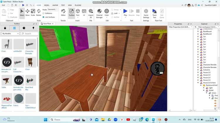Image resolution: width=220 pixels, height=123 pixels.
Task: Switch to Toolbox Creations lightbulb tab
Action: 33,28
